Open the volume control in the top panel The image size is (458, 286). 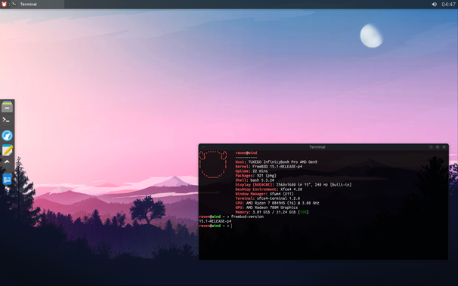click(x=435, y=4)
